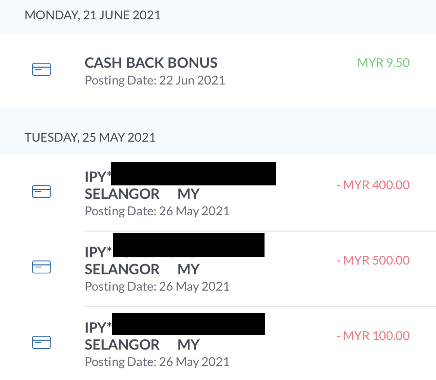Open the CASH BACK BONUS transaction title
The width and height of the screenshot is (436, 380).
151,63
